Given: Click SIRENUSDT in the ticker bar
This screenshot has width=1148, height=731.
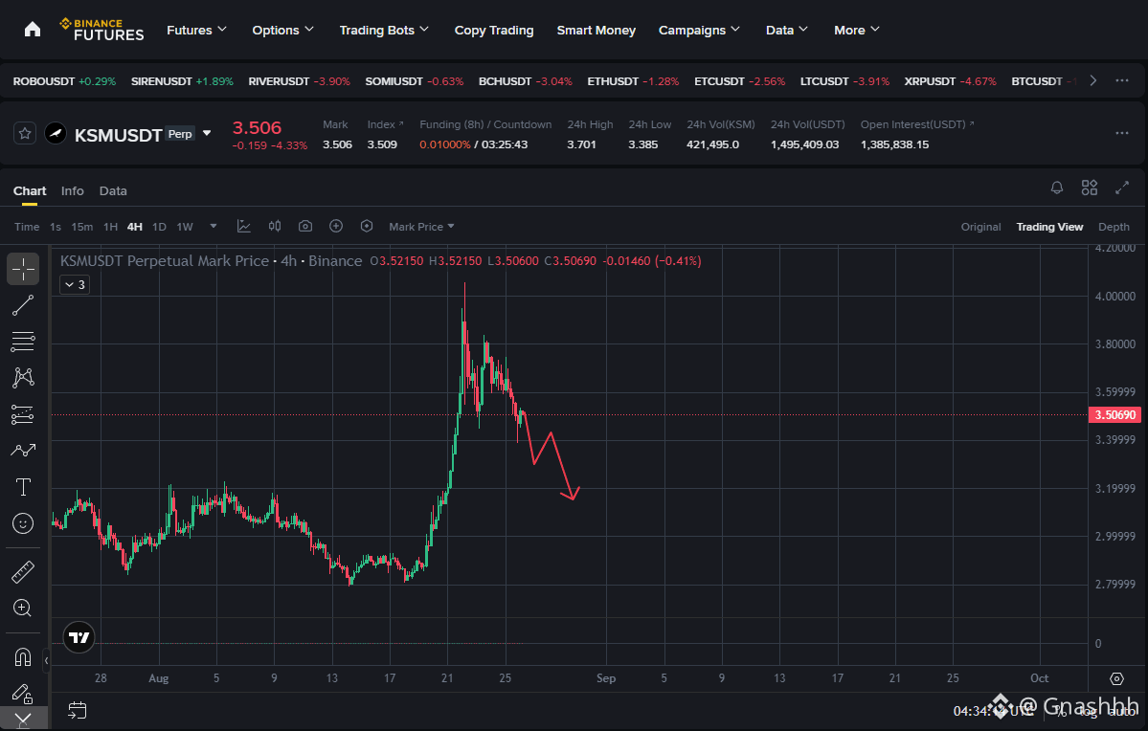Looking at the screenshot, I should click(x=182, y=81).
